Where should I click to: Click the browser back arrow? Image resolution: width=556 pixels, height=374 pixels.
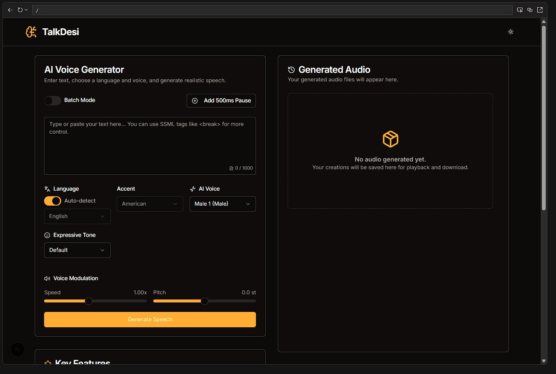[x=10, y=10]
